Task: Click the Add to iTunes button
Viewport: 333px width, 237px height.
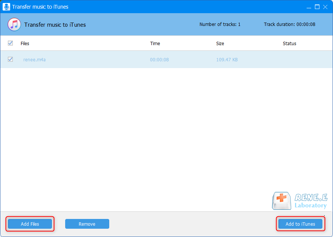Action: 300,224
